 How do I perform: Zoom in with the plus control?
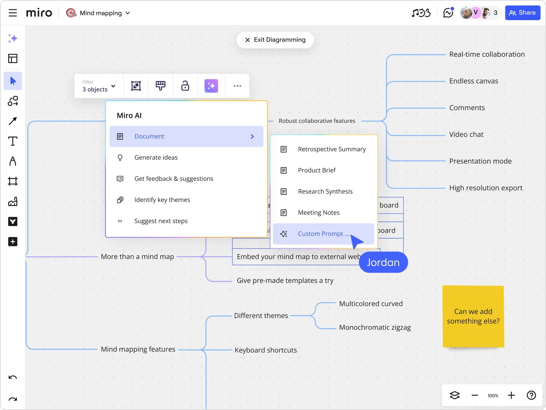(x=511, y=395)
